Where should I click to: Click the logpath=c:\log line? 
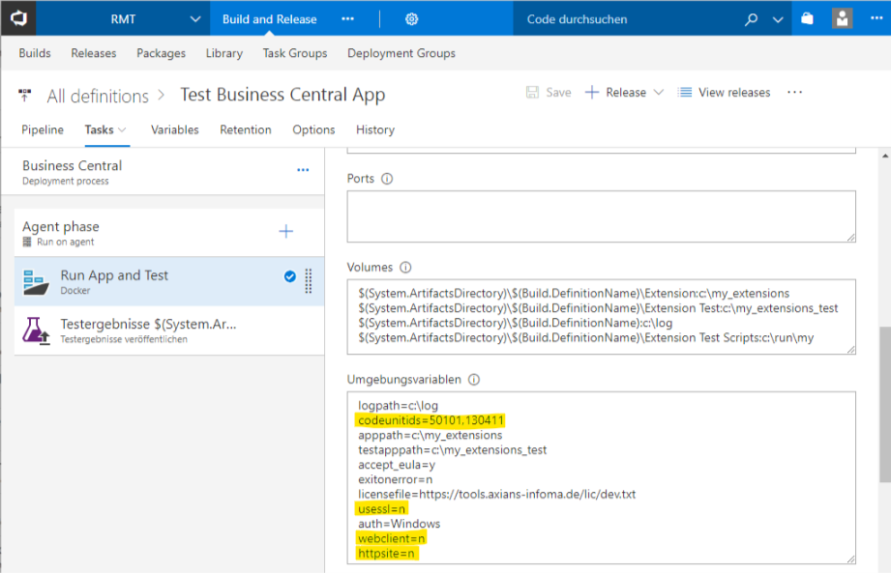click(398, 406)
